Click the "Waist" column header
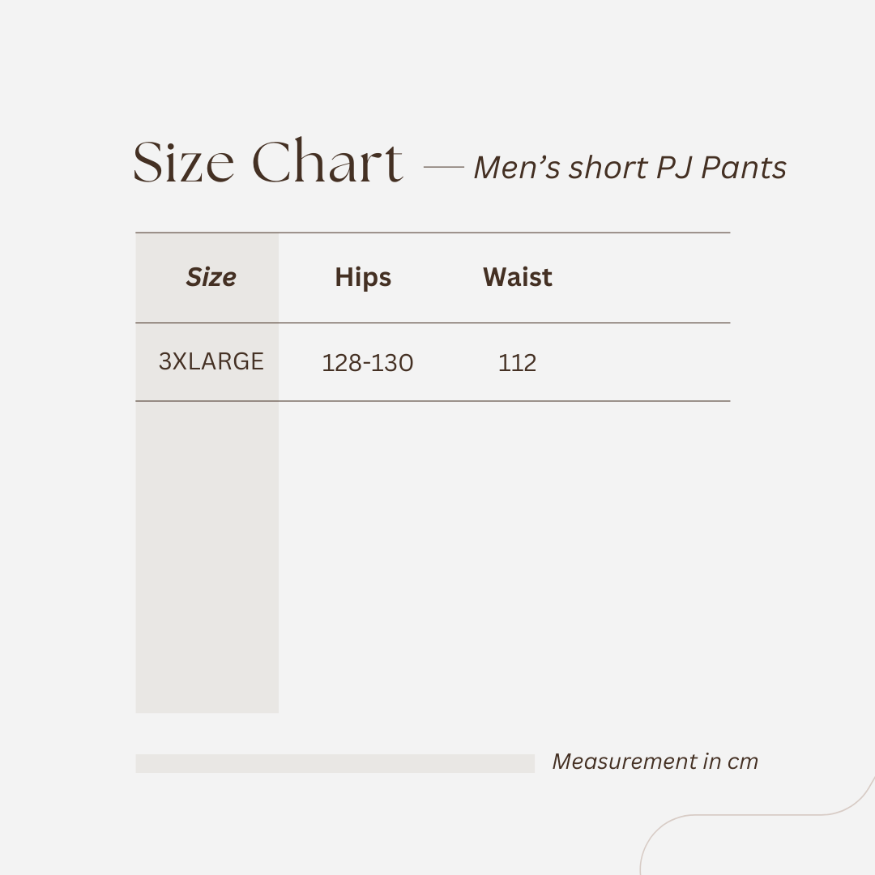875x875 pixels. coord(518,277)
